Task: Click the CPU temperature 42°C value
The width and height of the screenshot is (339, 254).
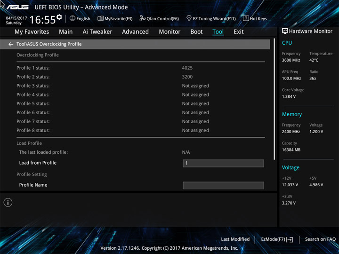Action: [x=314, y=60]
